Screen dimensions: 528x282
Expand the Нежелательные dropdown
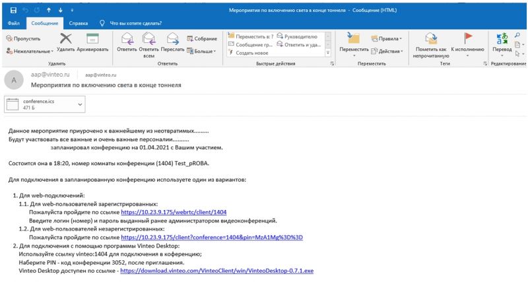tap(30, 52)
